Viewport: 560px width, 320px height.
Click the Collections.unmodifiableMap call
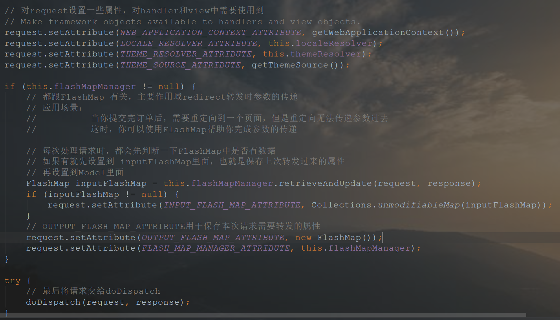(x=385, y=205)
